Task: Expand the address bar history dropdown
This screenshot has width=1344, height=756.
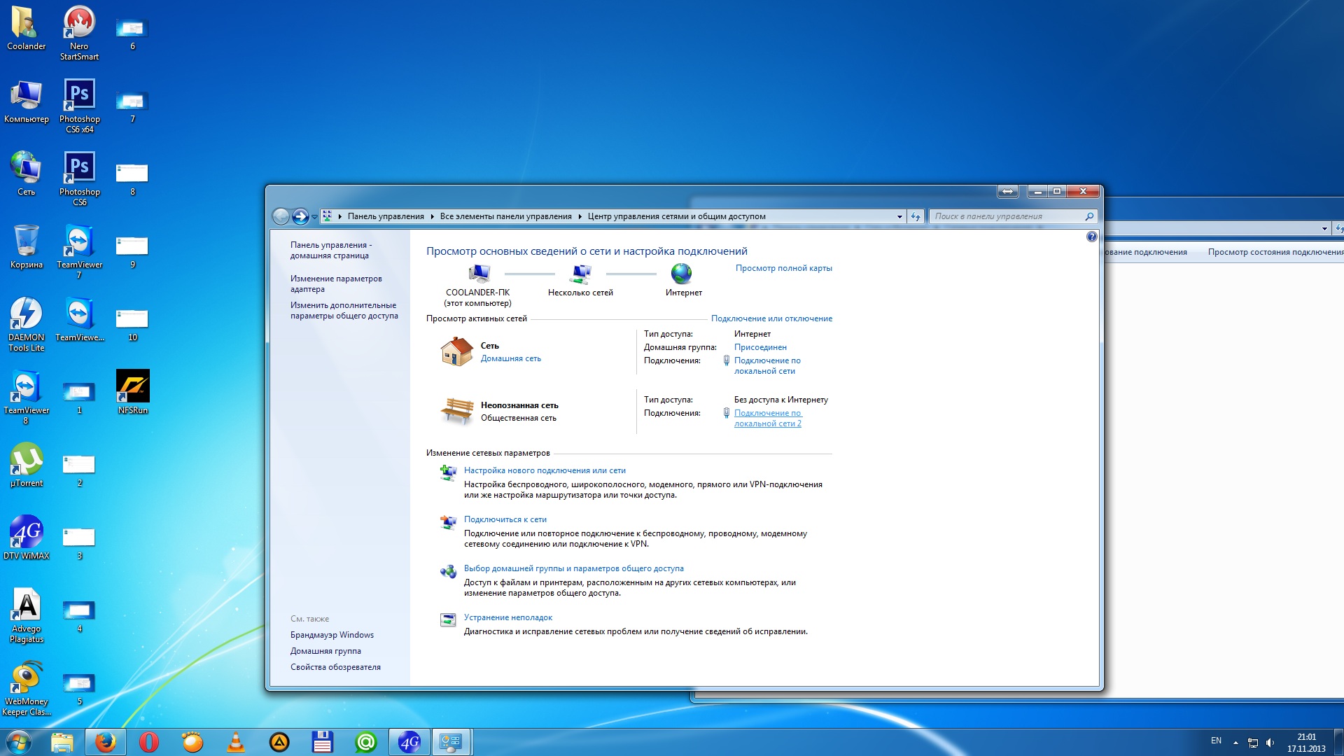Action: coord(899,217)
